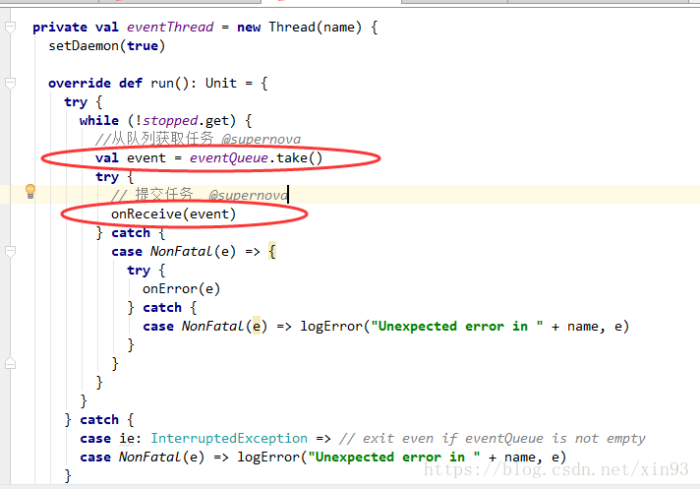This screenshot has height=489, width=700.
Task: Click the 'override def' keywords
Action: click(95, 83)
